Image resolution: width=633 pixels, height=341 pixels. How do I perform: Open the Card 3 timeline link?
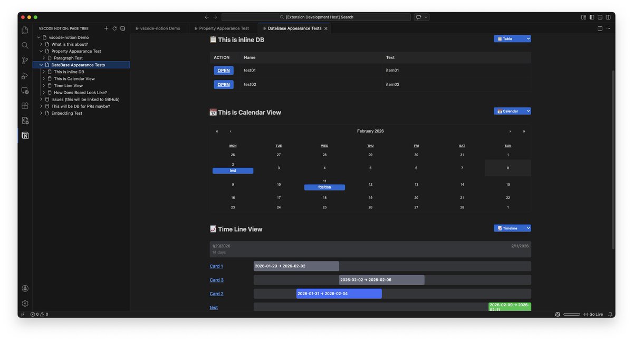point(217,280)
